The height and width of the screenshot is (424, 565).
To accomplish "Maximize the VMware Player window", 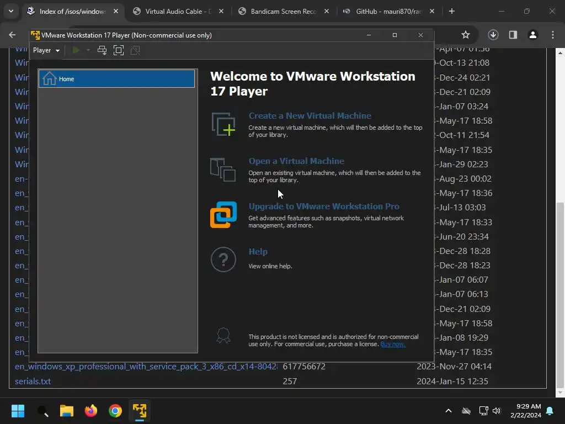I will [395, 35].
